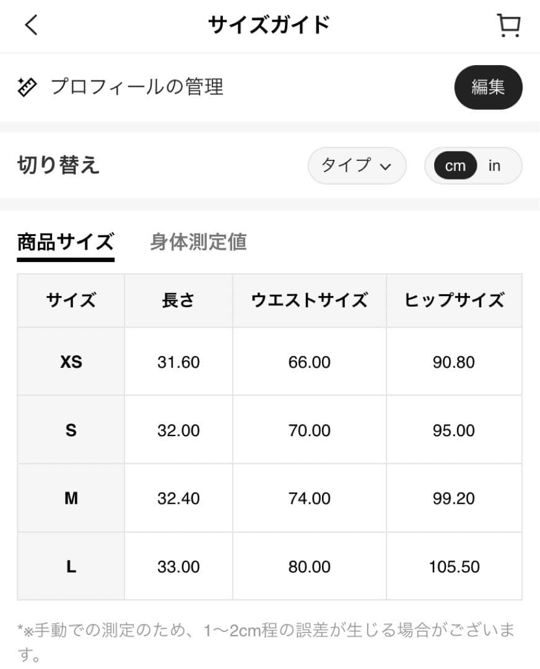Tap the 長さ column header
The image size is (540, 669).
pos(178,300)
